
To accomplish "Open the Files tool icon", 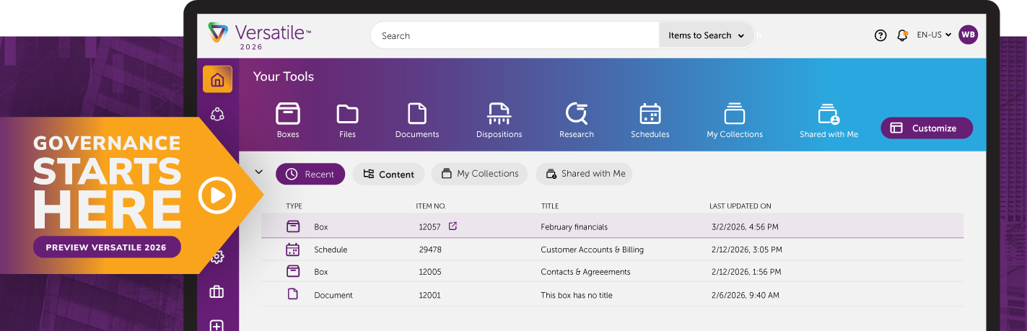I will coord(347,114).
